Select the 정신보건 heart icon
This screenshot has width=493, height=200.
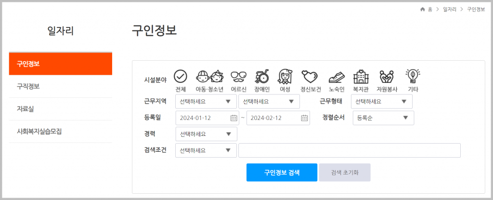pyautogui.click(x=310, y=76)
